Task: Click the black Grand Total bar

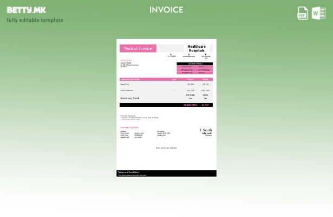Action: pyautogui.click(x=166, y=105)
